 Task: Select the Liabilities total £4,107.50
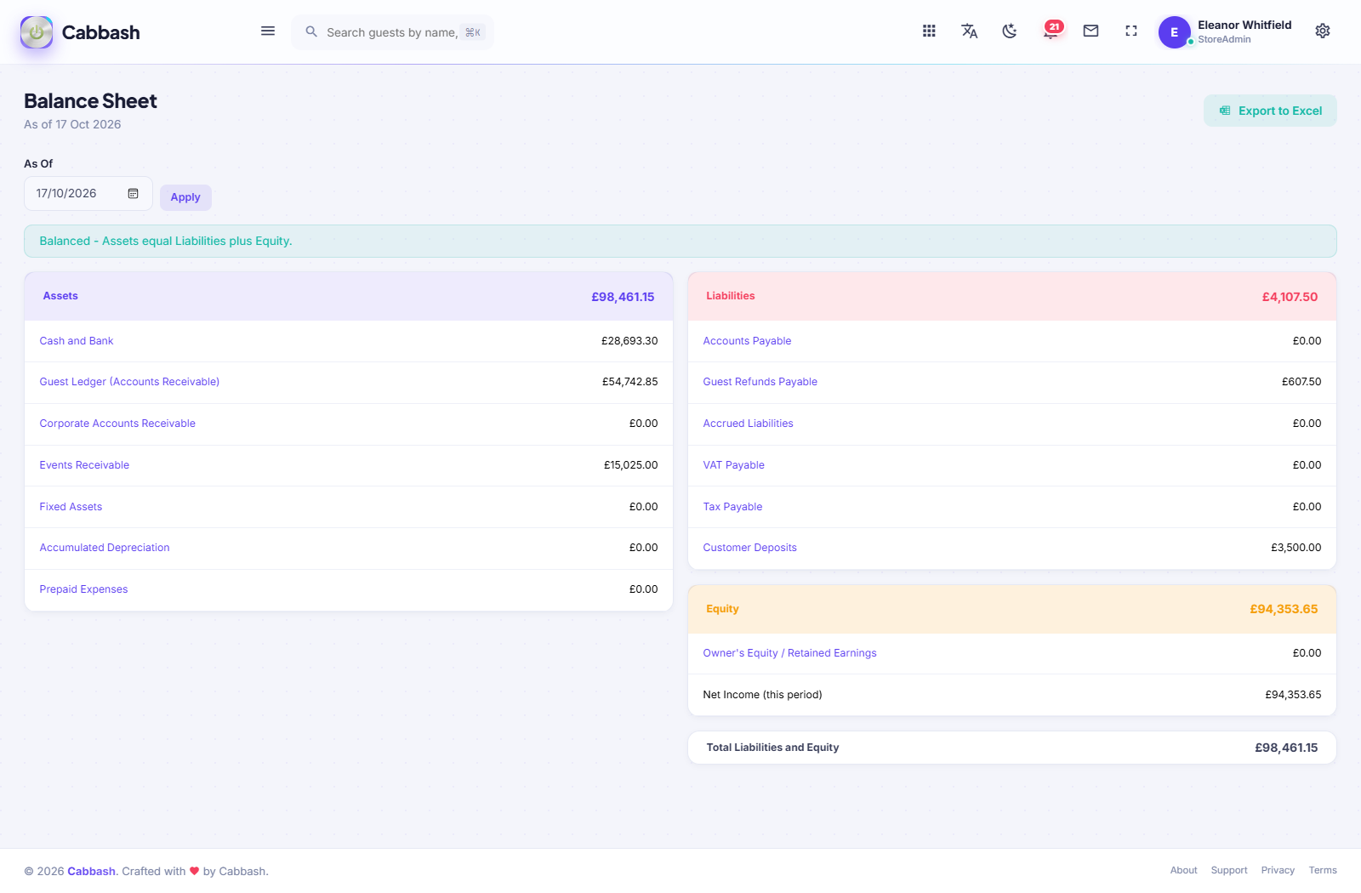point(1290,297)
